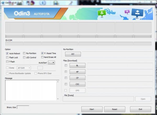Image resolution: width=157 pixels, height=115 pixels.
Task: Open the AutoStart dropdown
Action: point(52,63)
